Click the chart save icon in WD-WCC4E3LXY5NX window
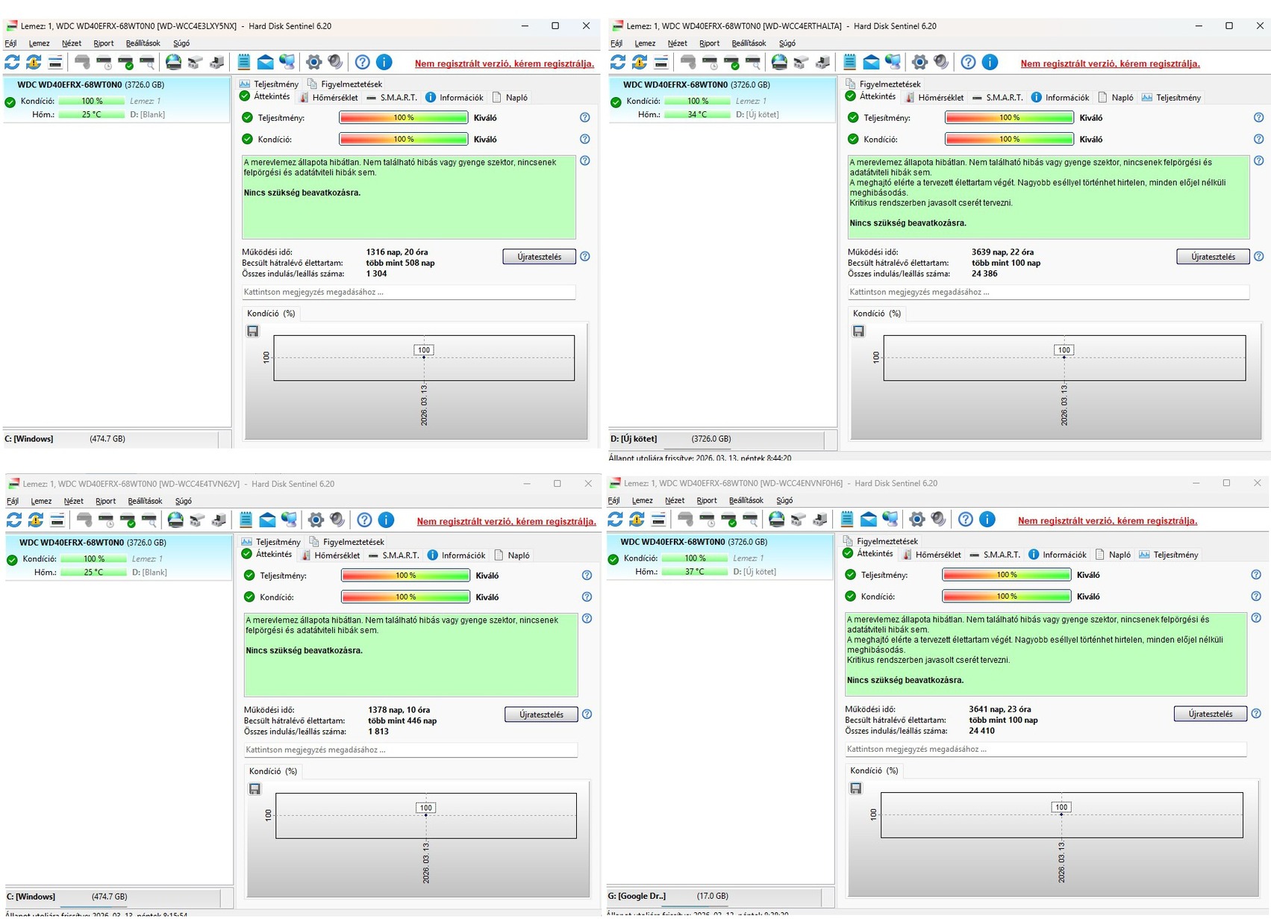 (253, 331)
